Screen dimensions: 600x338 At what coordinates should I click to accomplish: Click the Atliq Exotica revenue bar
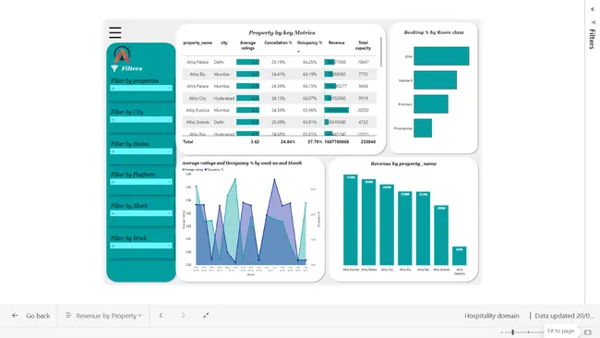[x=351, y=220]
